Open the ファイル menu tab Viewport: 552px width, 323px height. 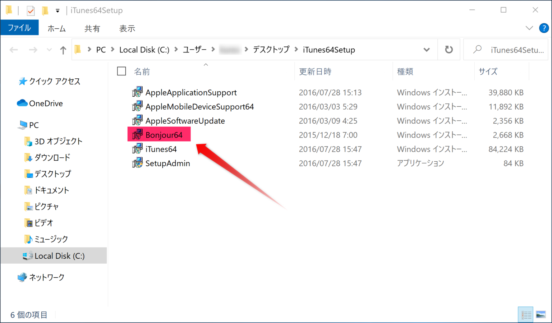pos(19,28)
